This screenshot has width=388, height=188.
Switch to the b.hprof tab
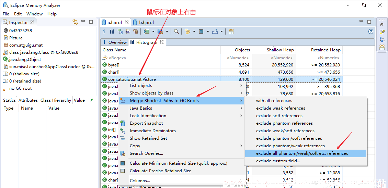144,22
